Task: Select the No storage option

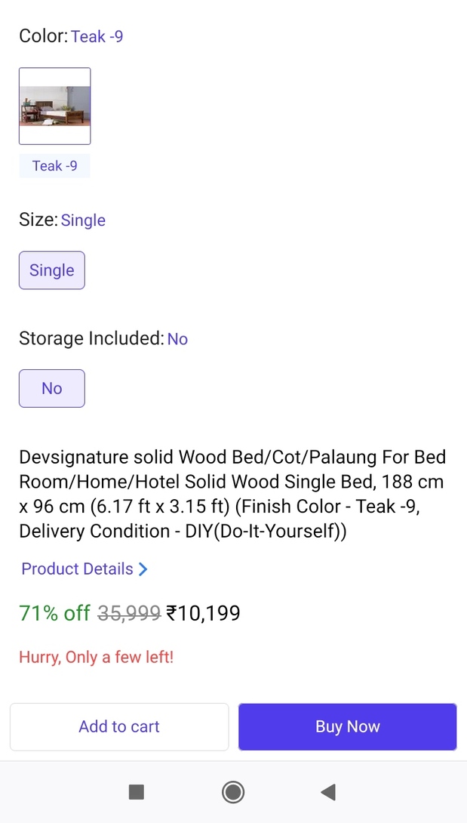Action: [52, 388]
